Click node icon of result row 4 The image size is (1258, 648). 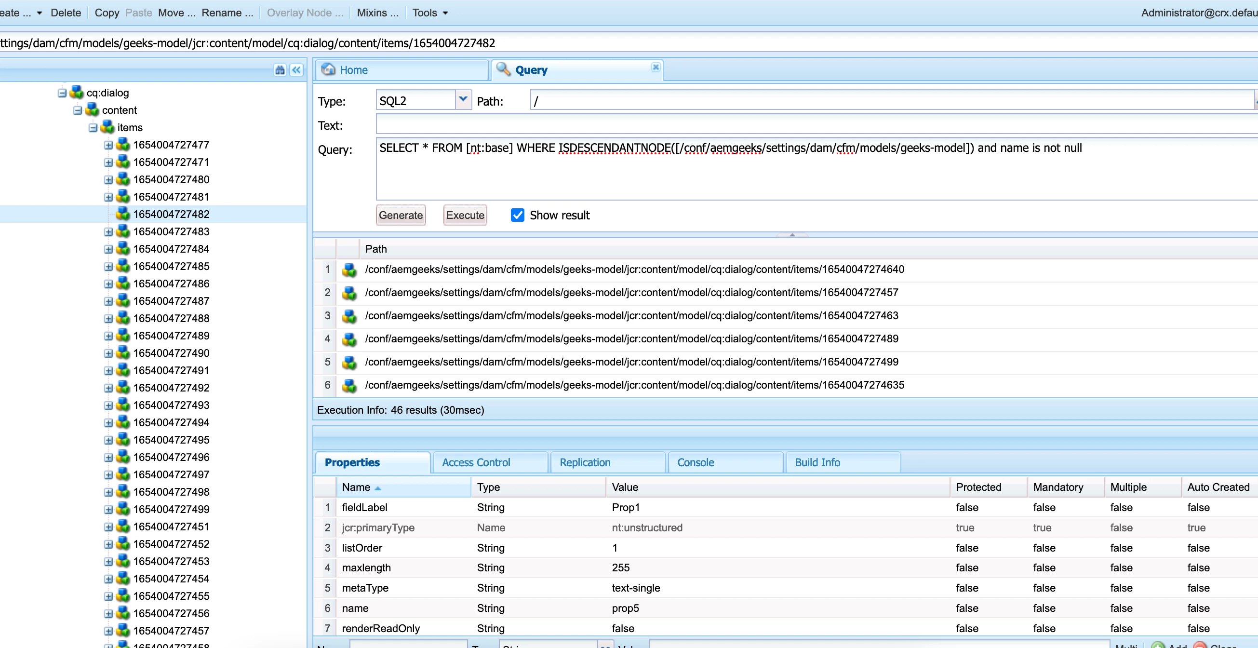[x=349, y=339]
